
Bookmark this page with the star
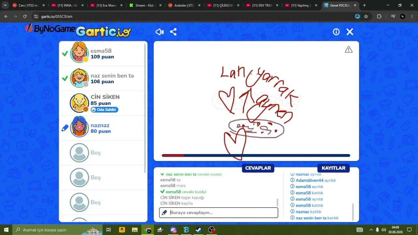tap(366, 16)
